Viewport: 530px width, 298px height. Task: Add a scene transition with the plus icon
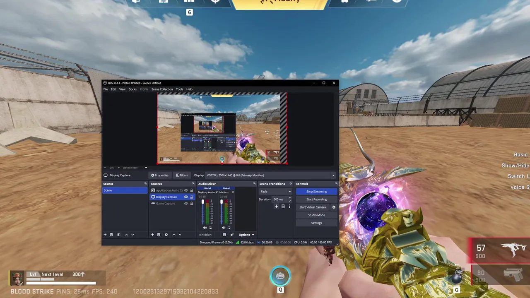click(277, 206)
